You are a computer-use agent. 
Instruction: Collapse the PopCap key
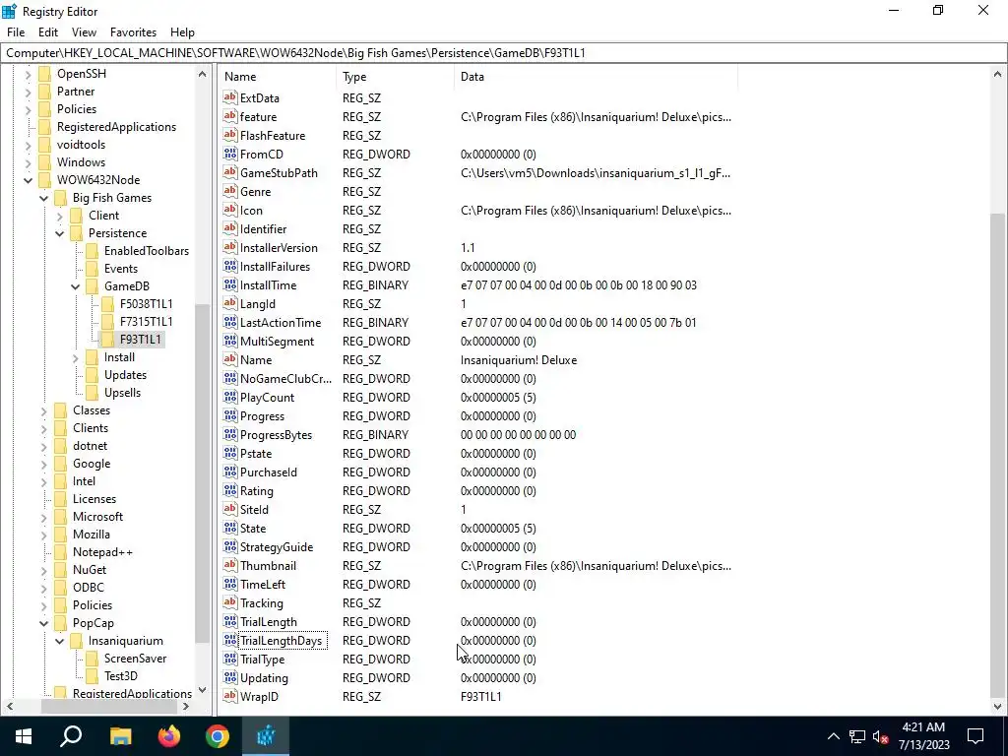click(43, 623)
